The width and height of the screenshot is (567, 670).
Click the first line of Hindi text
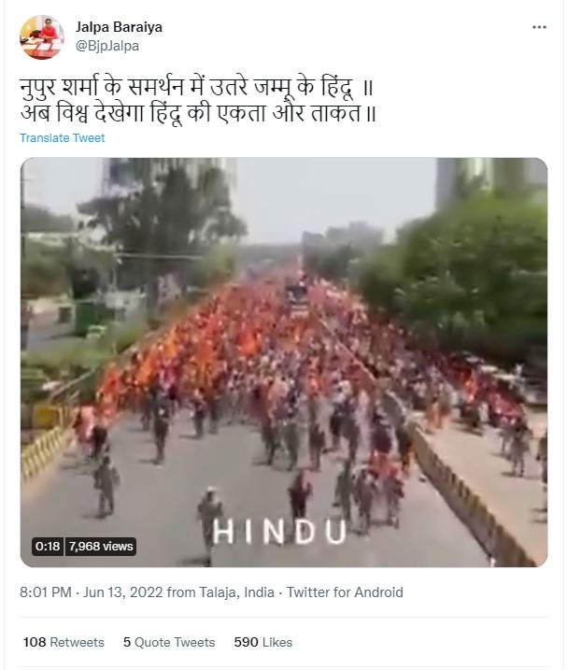(x=196, y=88)
